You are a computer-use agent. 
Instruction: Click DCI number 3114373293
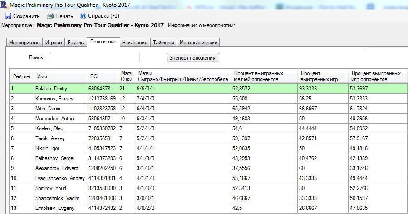click(x=102, y=158)
